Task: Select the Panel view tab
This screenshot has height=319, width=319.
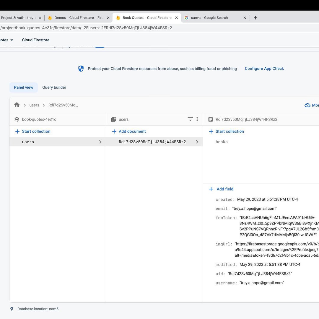Action: pyautogui.click(x=24, y=87)
